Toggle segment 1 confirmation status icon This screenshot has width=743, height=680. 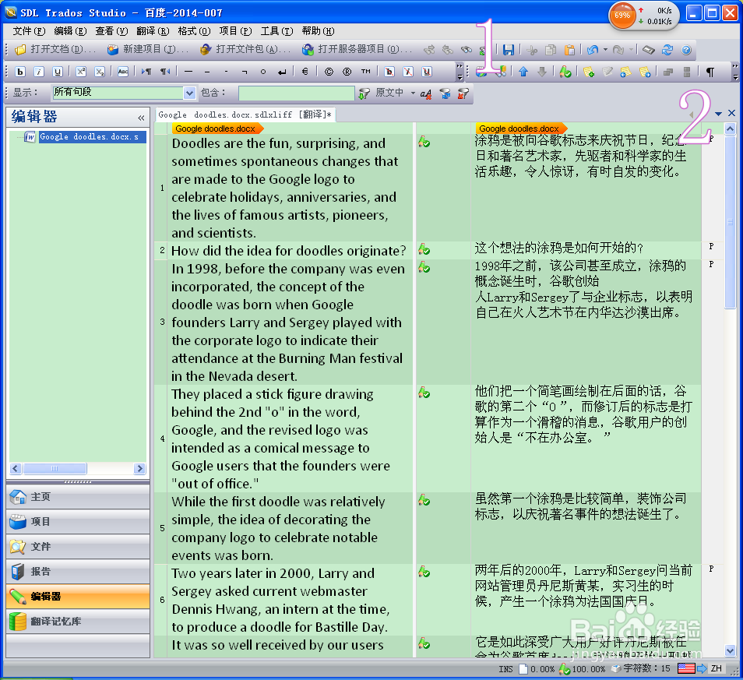424,142
